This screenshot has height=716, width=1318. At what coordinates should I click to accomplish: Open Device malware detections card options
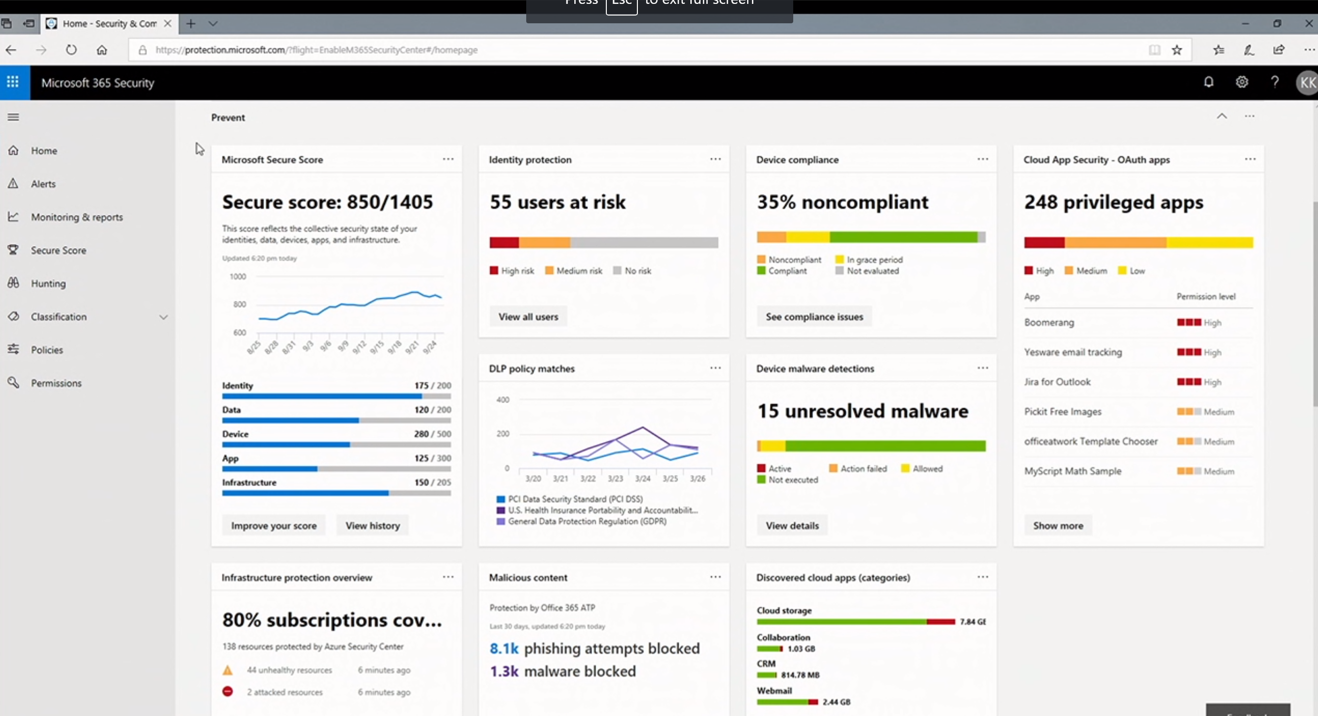[x=983, y=368]
